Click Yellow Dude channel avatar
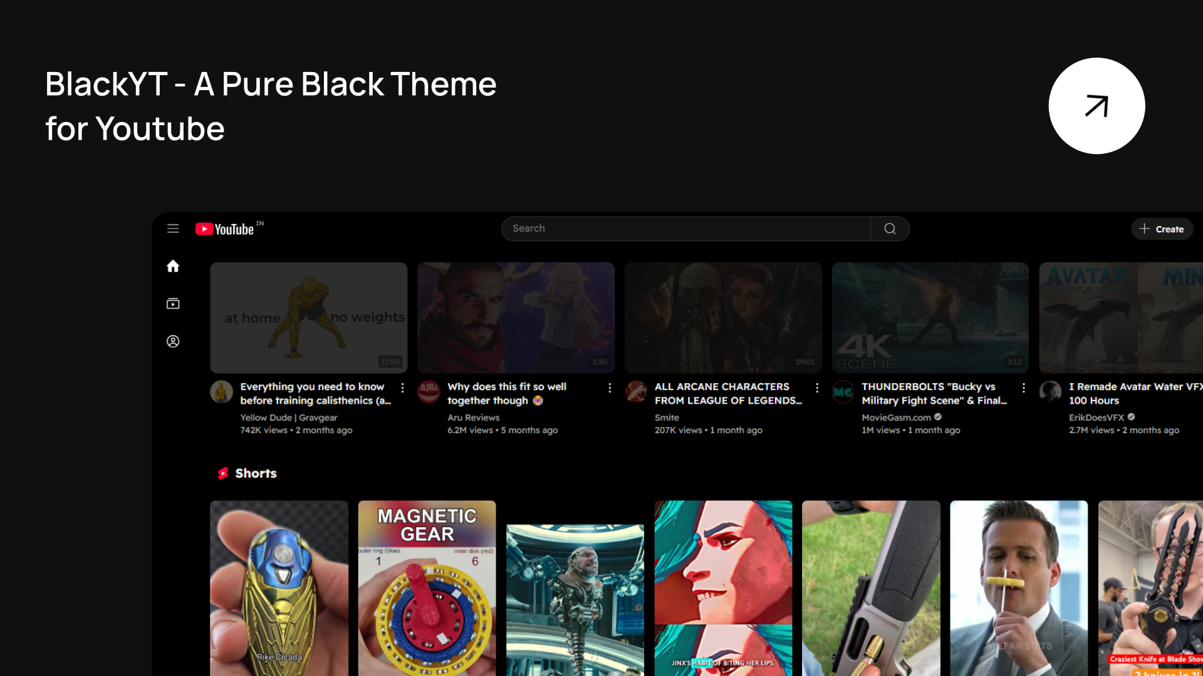The width and height of the screenshot is (1203, 676). 221,392
